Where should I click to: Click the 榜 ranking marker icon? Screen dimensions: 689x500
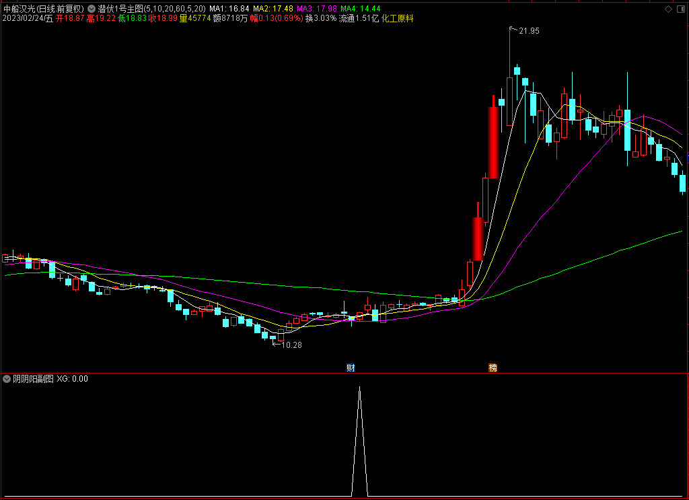coord(493,367)
